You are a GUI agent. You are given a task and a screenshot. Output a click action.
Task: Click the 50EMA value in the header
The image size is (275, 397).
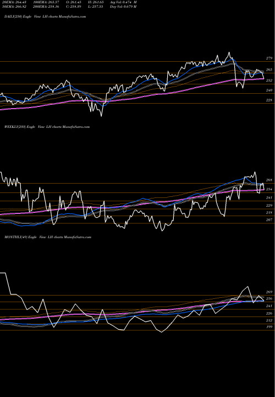pyautogui.click(x=13, y=7)
